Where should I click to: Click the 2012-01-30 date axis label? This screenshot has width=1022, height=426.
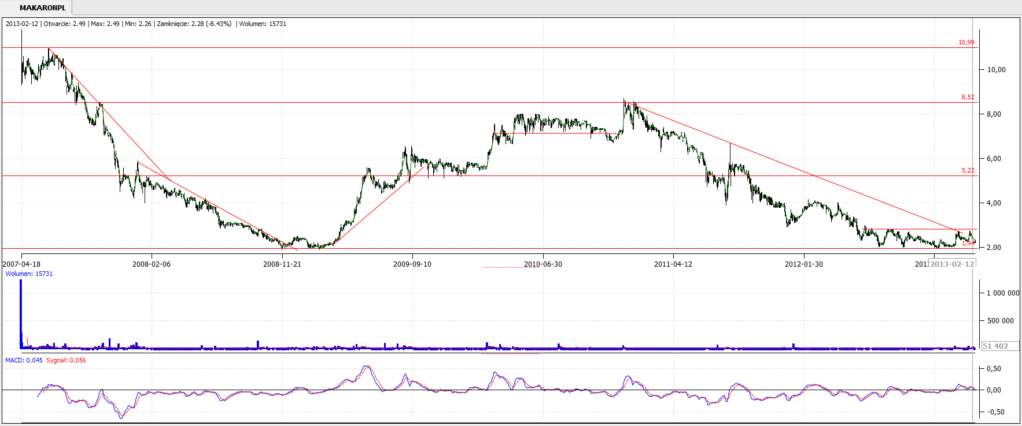(x=803, y=264)
